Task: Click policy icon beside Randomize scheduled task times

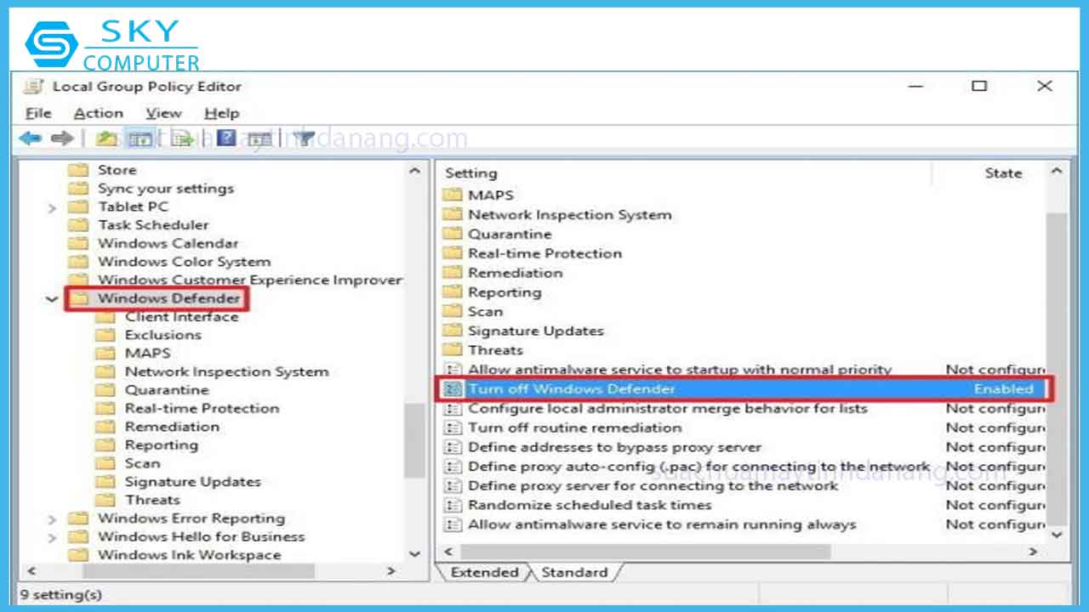Action: (x=453, y=505)
